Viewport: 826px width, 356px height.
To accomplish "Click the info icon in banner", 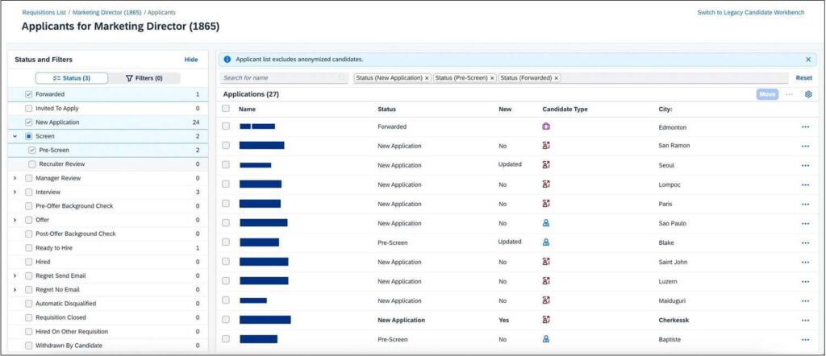I will coord(227,60).
